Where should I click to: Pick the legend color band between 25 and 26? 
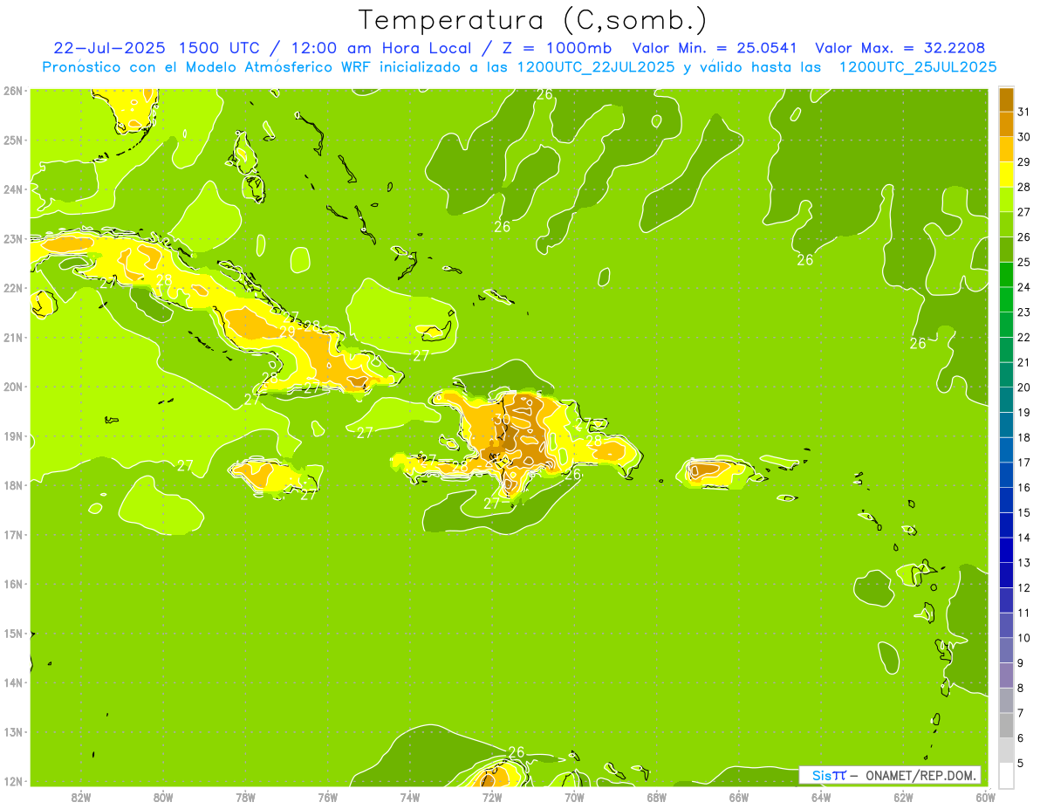pos(1006,250)
